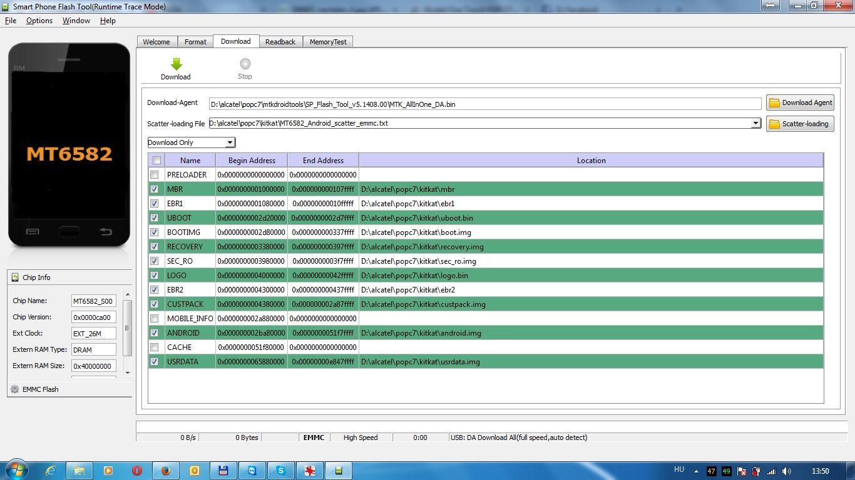Open Firefox from the taskbar

pyautogui.click(x=166, y=471)
